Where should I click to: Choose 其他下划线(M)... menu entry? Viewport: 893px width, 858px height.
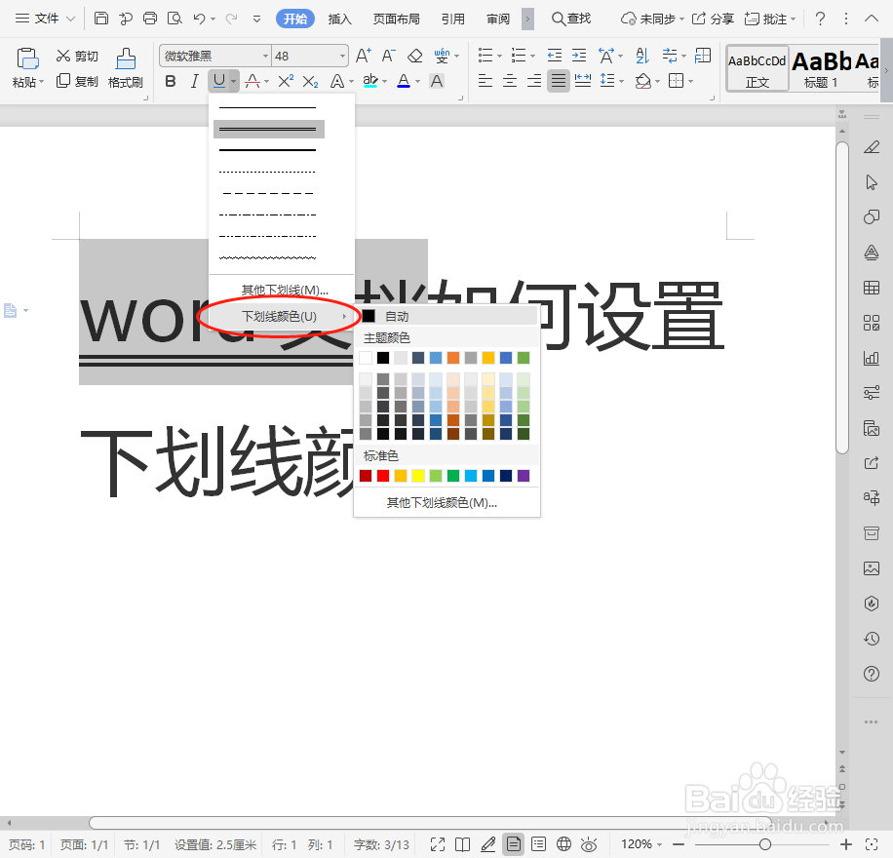(285, 290)
